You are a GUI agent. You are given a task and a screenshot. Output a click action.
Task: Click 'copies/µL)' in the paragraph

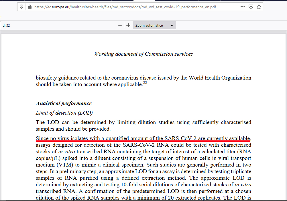[48, 158]
